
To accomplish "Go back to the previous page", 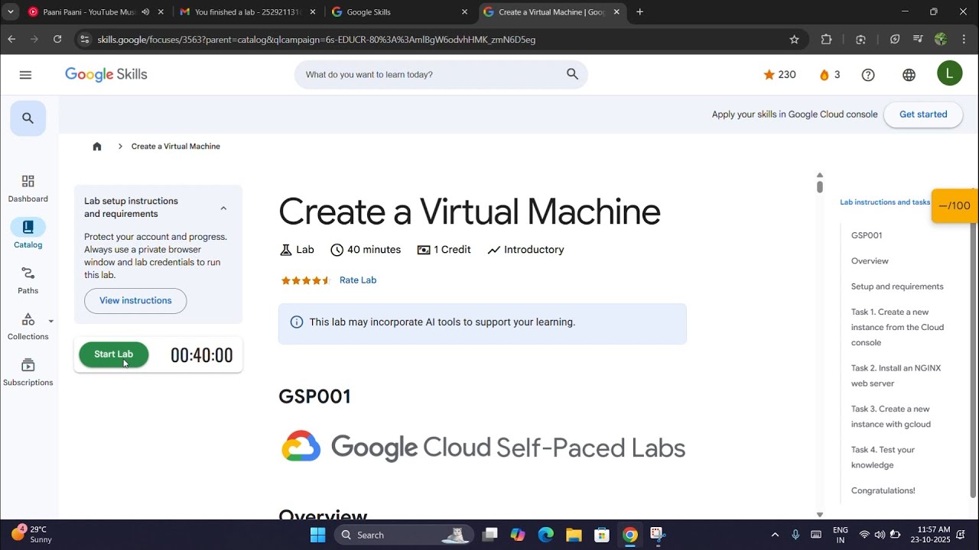I will click(x=11, y=40).
